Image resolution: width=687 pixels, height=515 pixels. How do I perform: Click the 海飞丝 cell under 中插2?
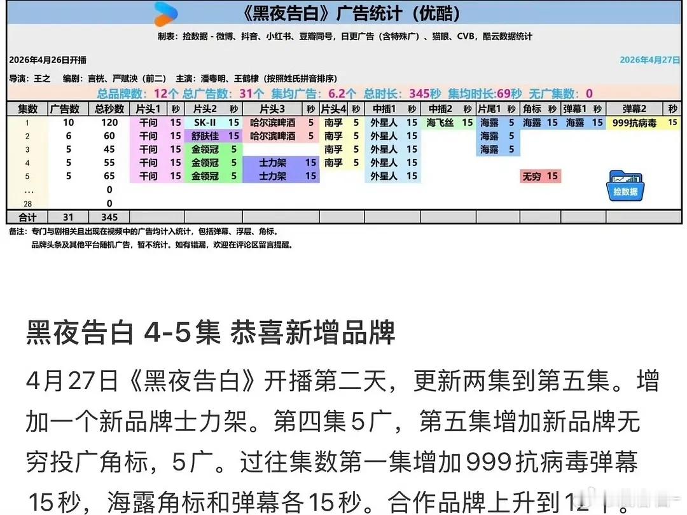click(440, 123)
